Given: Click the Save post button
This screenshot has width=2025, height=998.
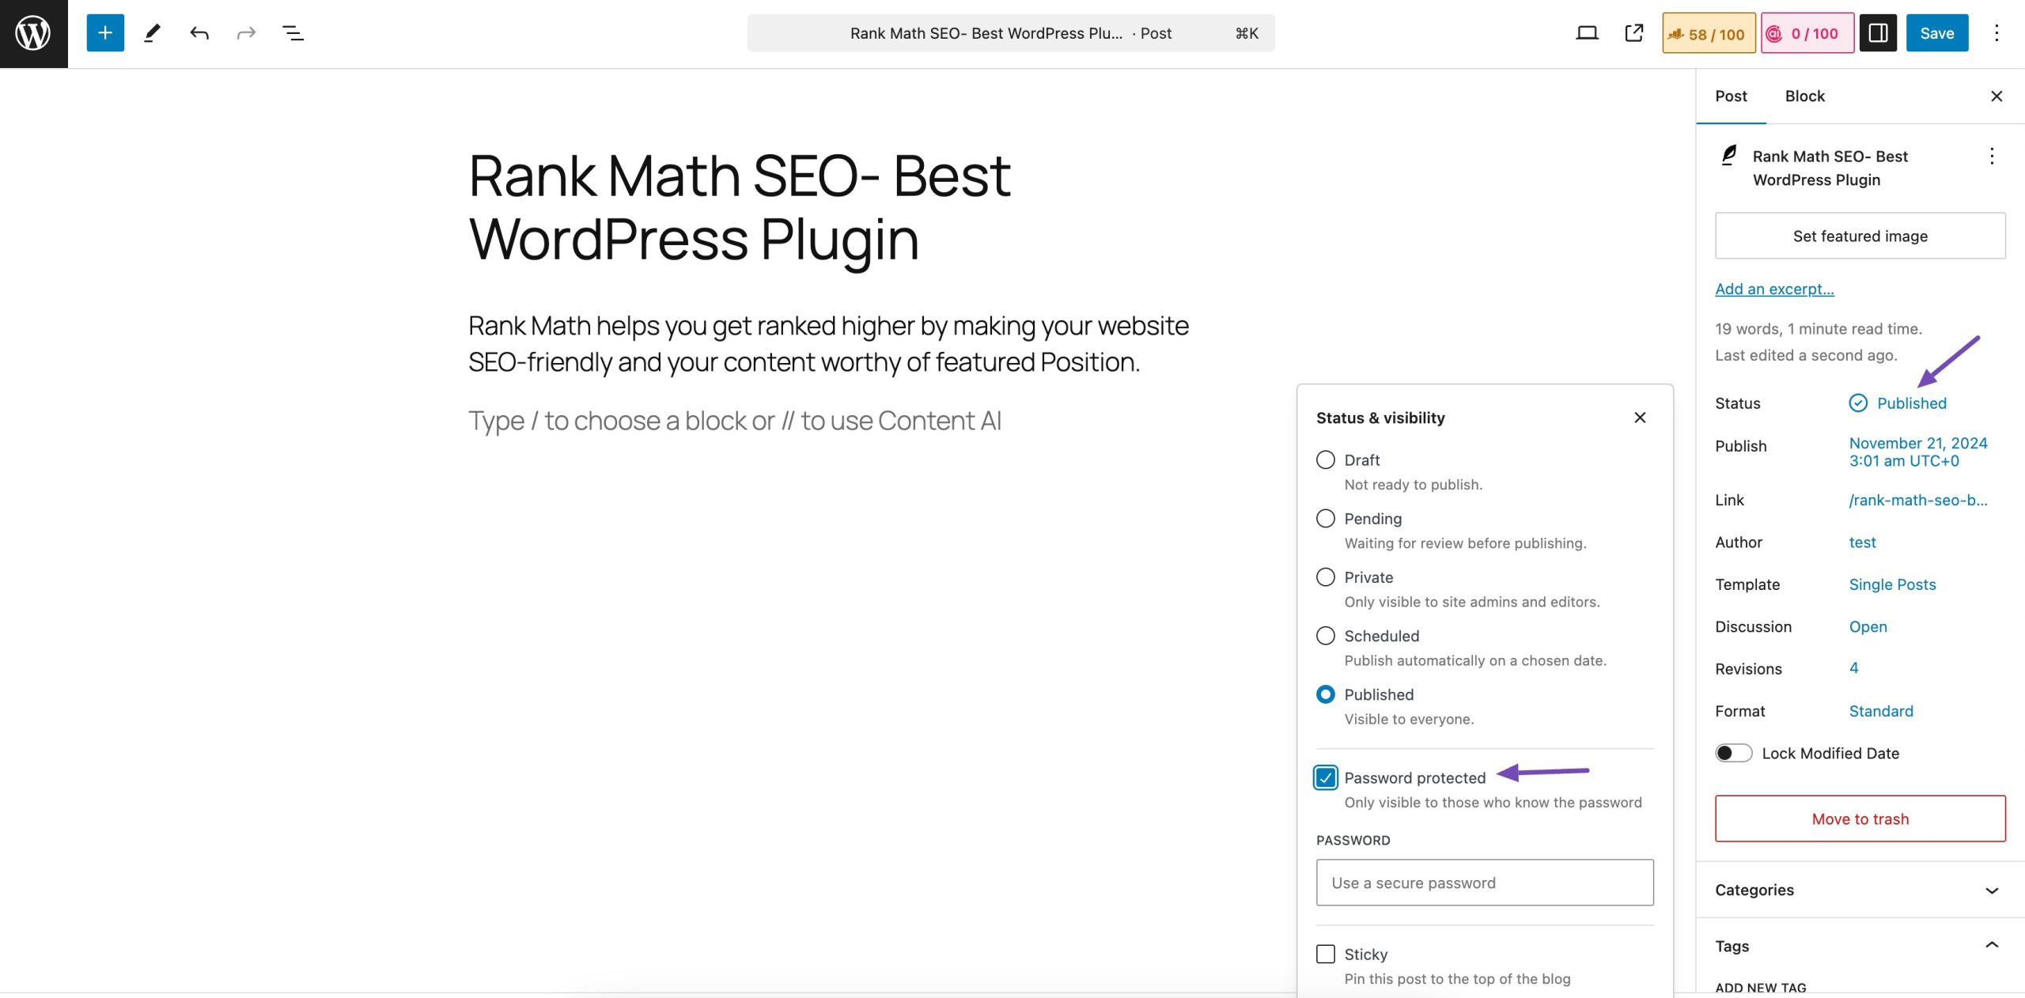Looking at the screenshot, I should [x=1937, y=33].
